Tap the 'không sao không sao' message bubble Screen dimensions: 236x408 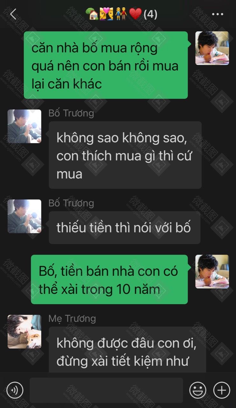coord(125,155)
